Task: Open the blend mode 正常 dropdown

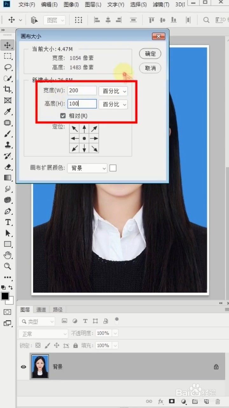Action: click(43, 334)
